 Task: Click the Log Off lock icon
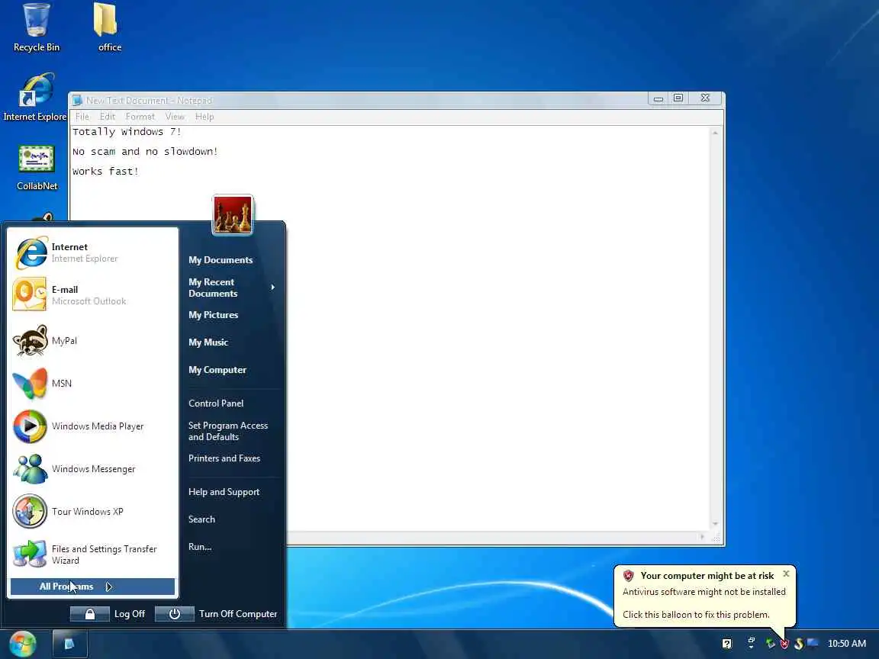pyautogui.click(x=90, y=614)
